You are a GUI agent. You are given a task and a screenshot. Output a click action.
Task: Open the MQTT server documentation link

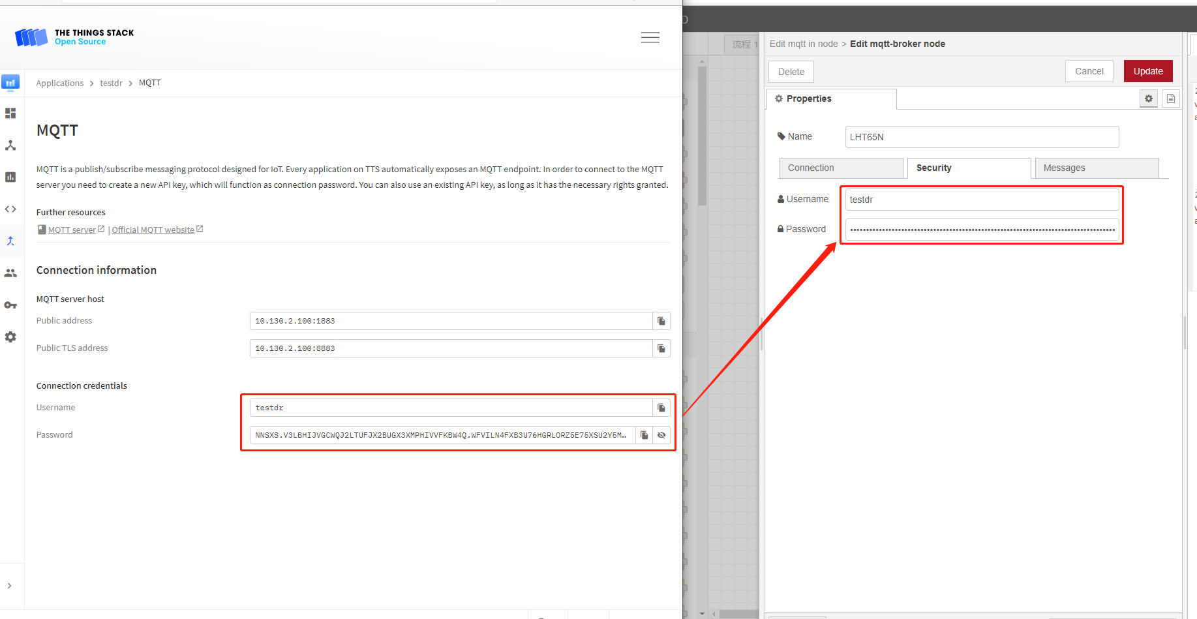pos(71,230)
